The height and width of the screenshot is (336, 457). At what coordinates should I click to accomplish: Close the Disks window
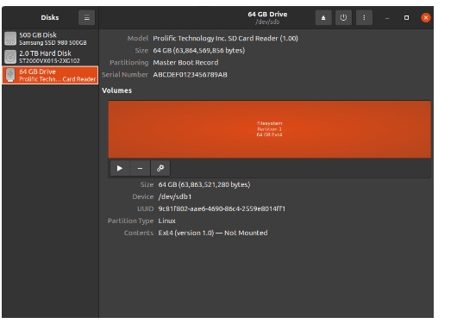click(x=426, y=18)
